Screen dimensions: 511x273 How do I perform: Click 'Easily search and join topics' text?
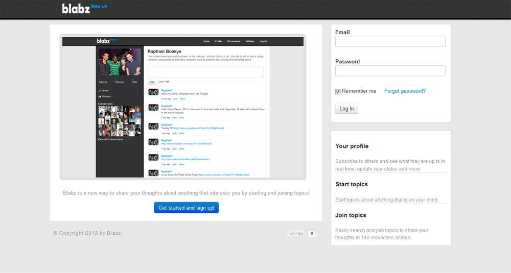(x=382, y=234)
